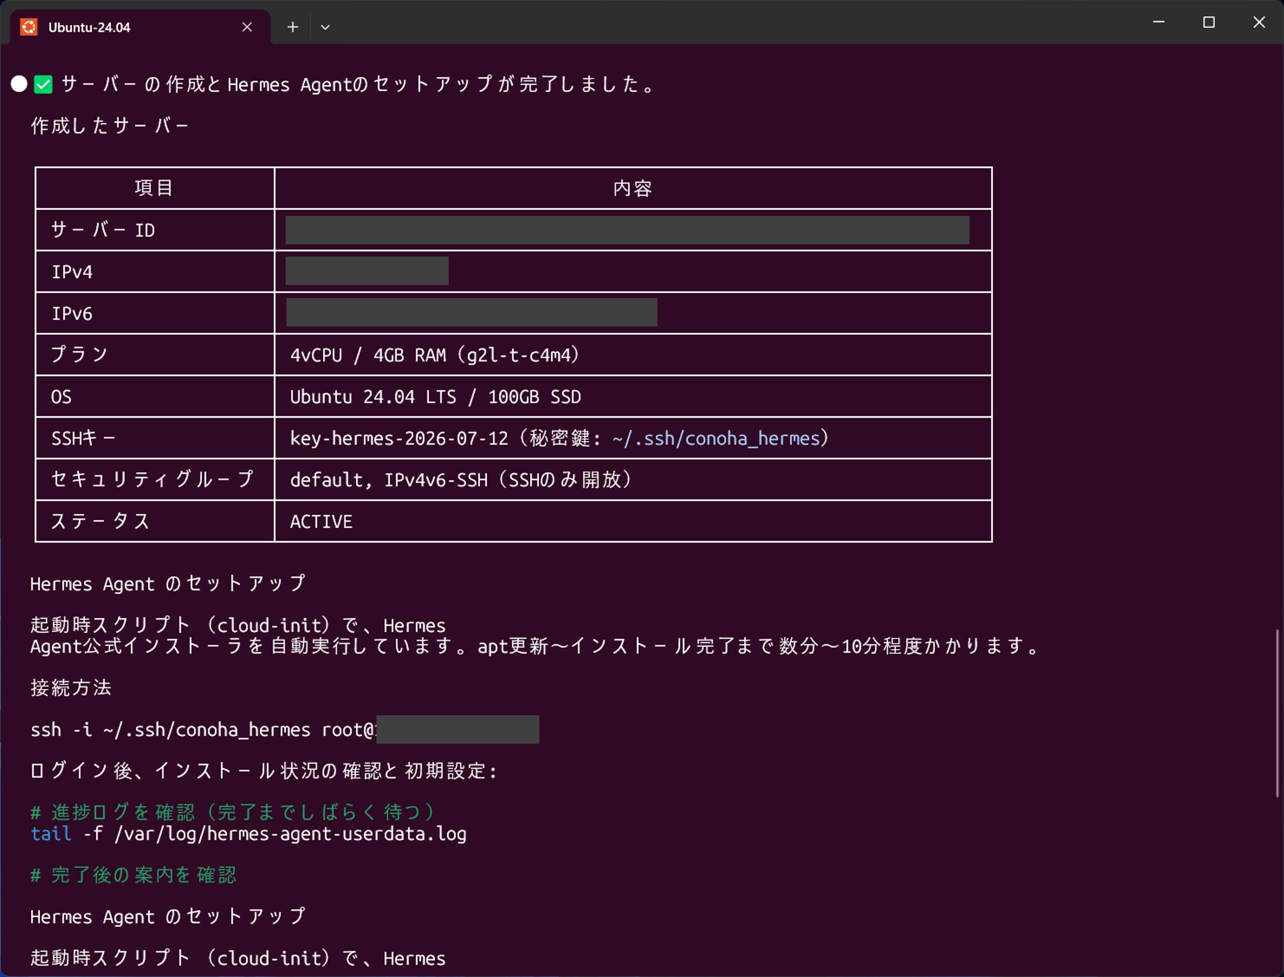Click the "tail" command word
Screen dimensions: 1284x977
point(51,833)
